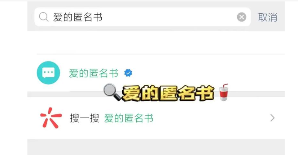Click the magnifying glass emoji sticker
This screenshot has width=298, height=155.
point(112,92)
